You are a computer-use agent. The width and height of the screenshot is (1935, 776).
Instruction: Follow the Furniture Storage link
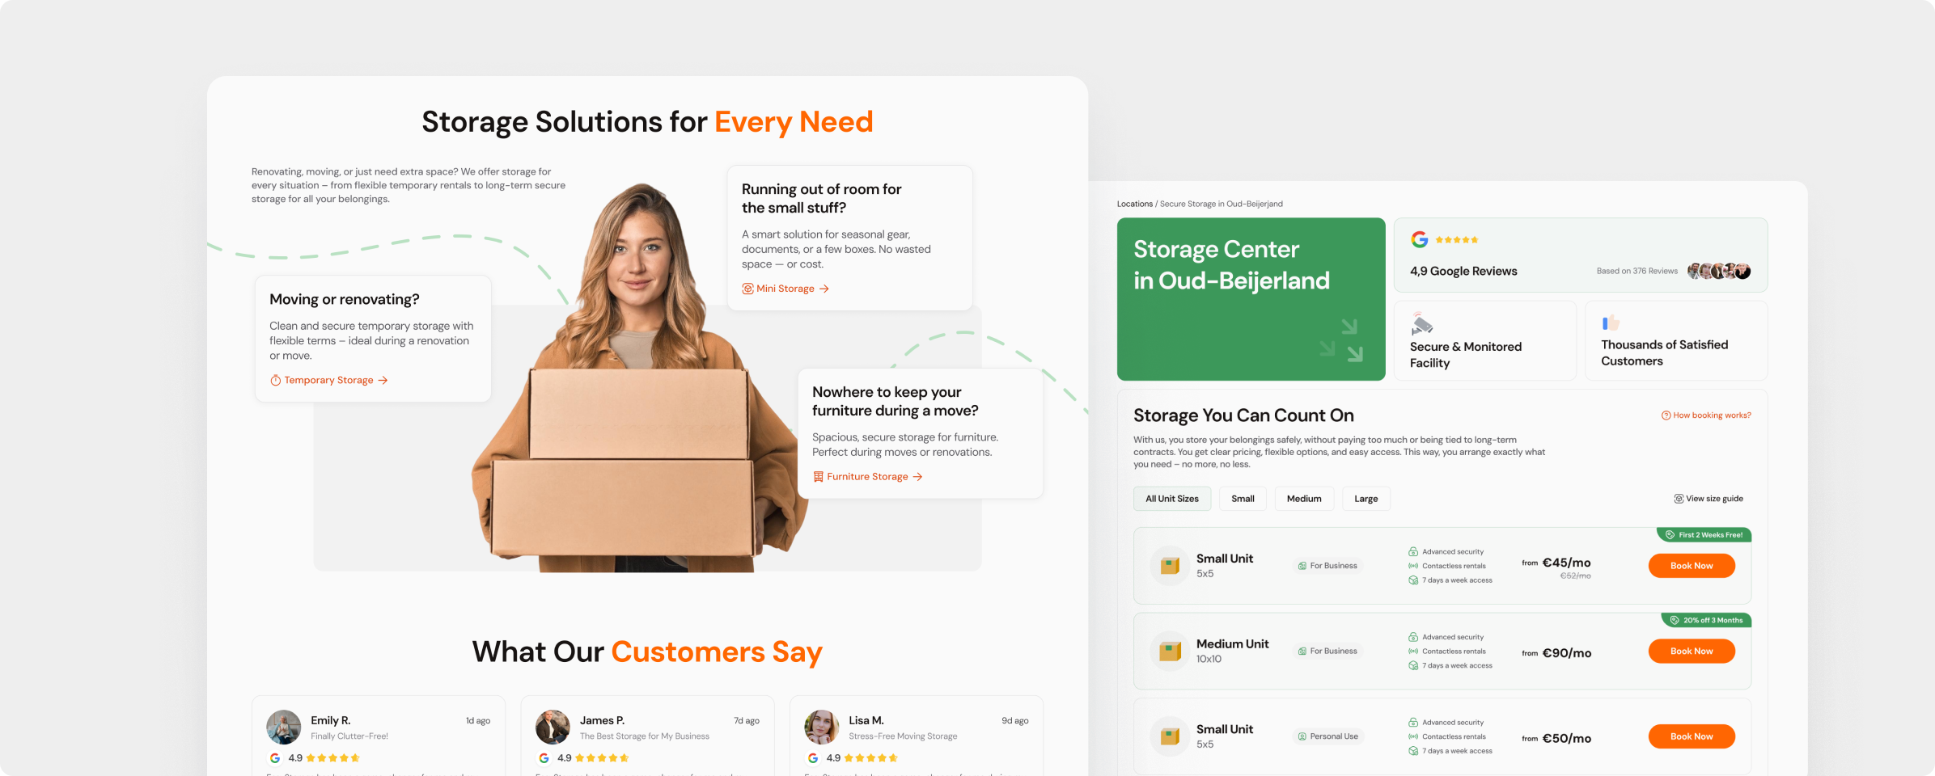867,477
